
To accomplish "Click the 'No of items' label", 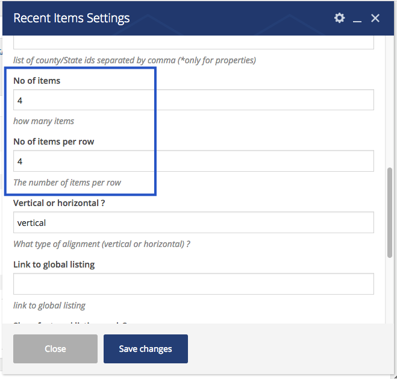I will [37, 81].
